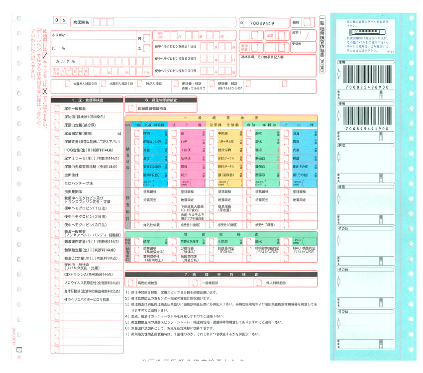Screen dimensions: 423x373
Task: Mark the 尿蛋白定量(部分尿) checkbox
Action: pos(57,125)
